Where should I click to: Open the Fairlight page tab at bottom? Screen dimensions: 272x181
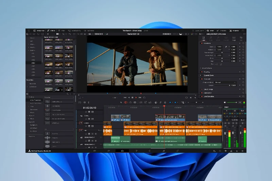(164, 151)
